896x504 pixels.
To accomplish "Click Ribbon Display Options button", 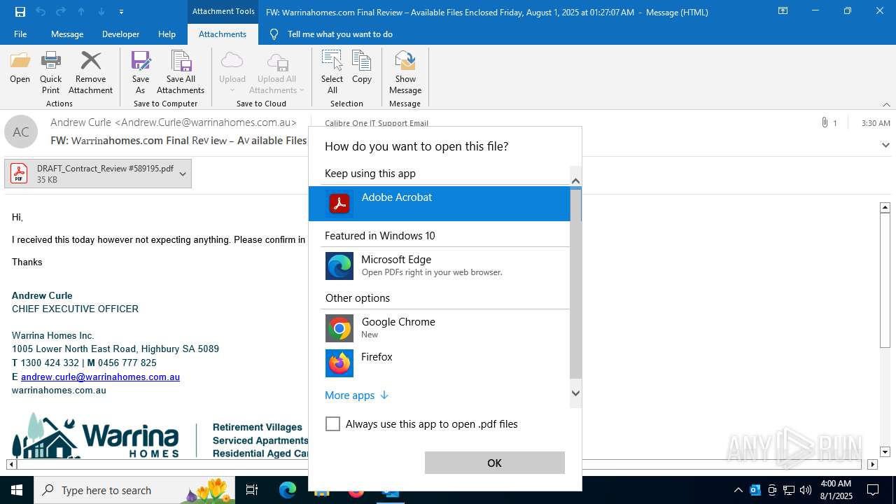I will pos(783,11).
